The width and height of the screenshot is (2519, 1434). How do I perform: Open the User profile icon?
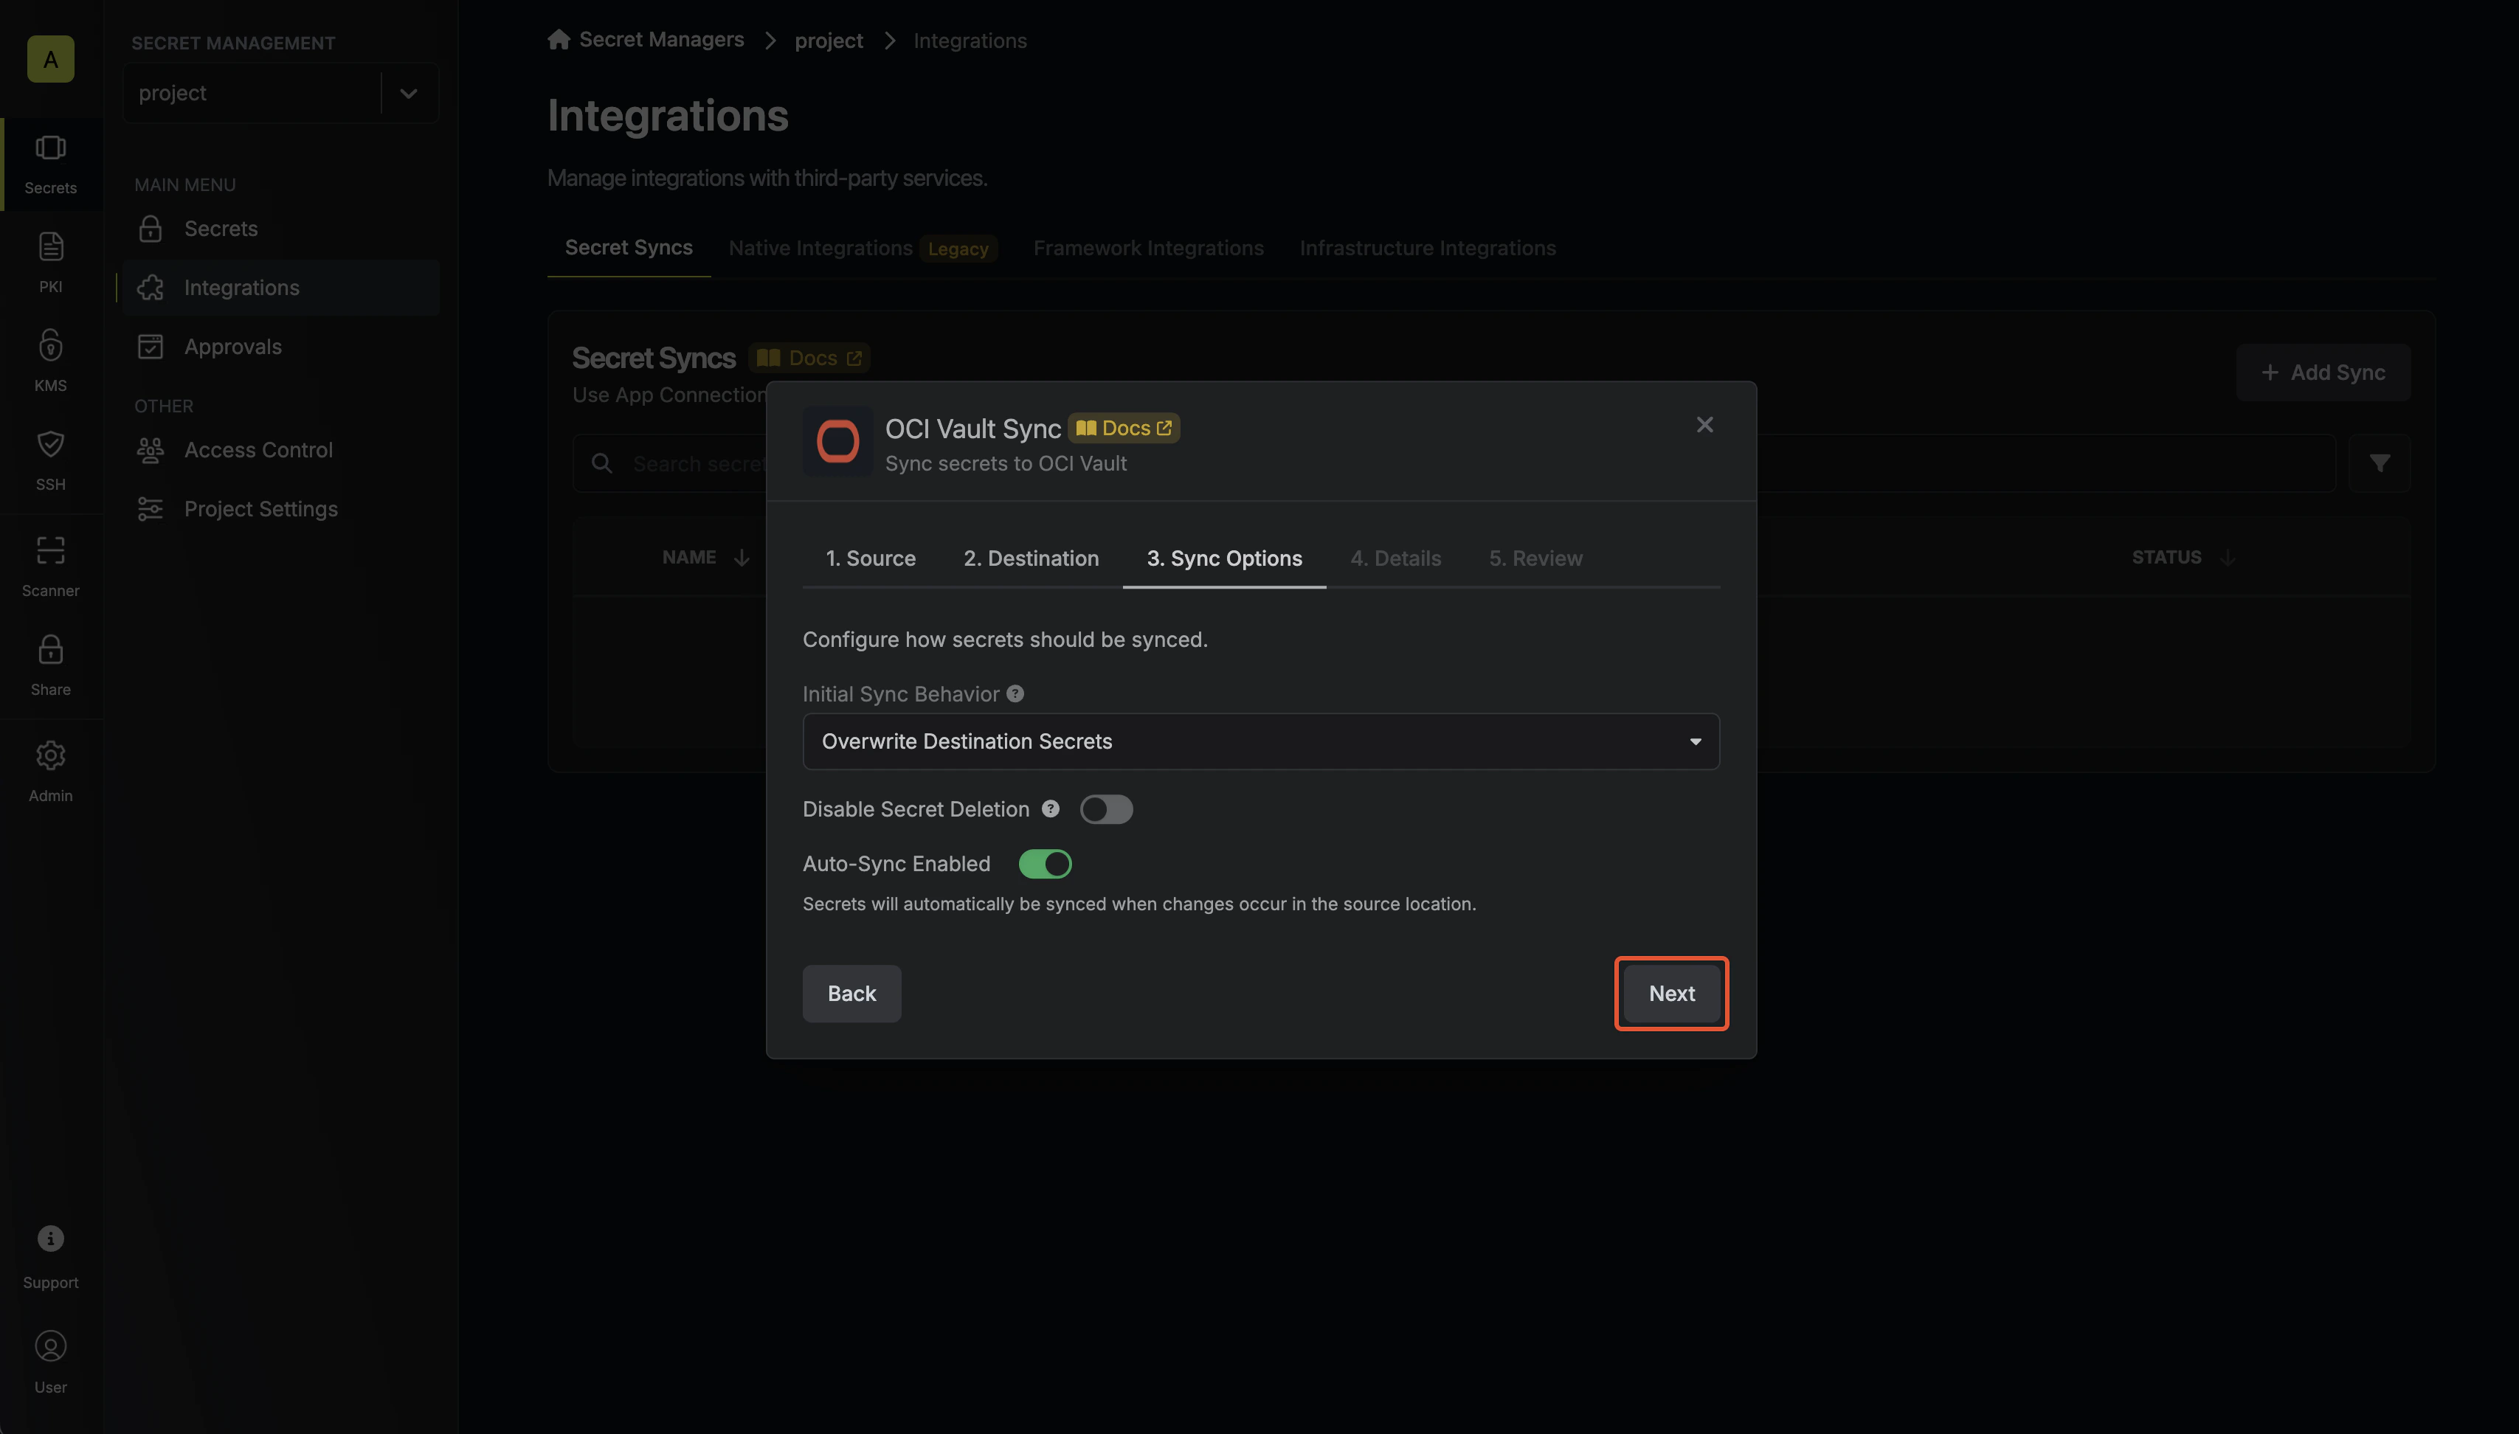coord(50,1346)
